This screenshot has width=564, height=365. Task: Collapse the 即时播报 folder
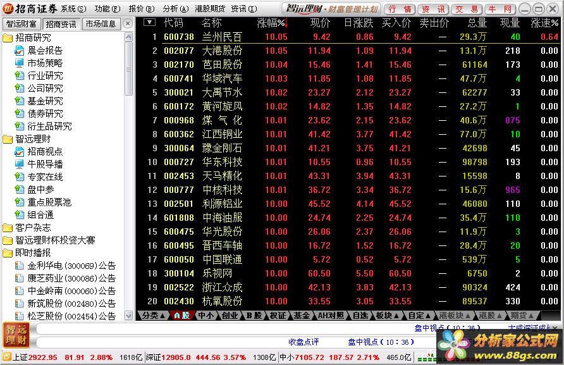(8, 252)
